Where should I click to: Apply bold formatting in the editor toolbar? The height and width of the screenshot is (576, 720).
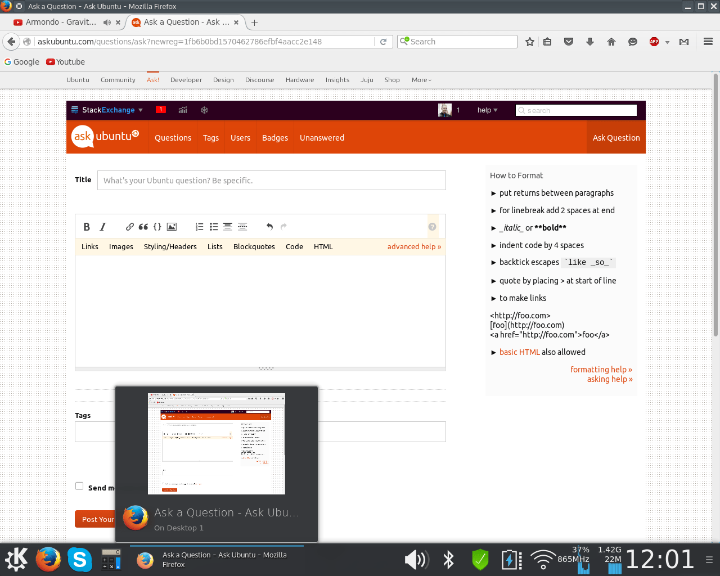click(87, 227)
